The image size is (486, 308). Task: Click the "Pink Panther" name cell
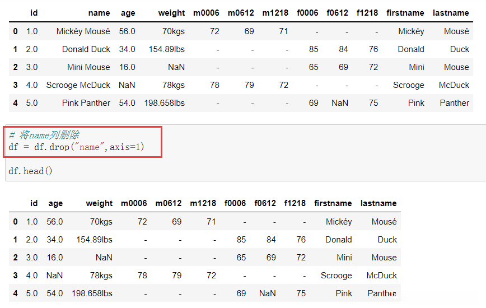click(86, 103)
